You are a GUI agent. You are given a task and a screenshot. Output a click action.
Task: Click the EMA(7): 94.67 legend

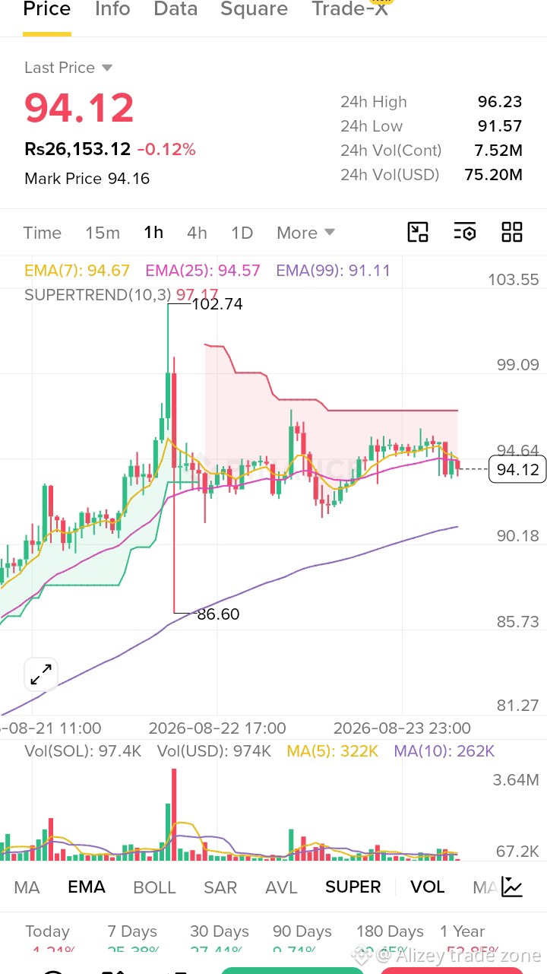click(x=77, y=271)
